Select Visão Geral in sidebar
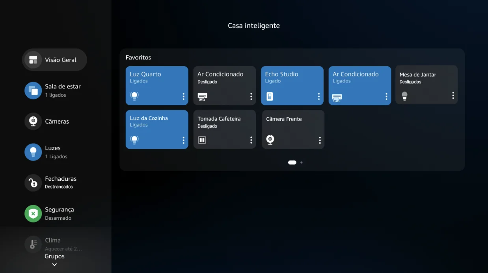Image resolution: width=488 pixels, height=273 pixels. pos(54,60)
